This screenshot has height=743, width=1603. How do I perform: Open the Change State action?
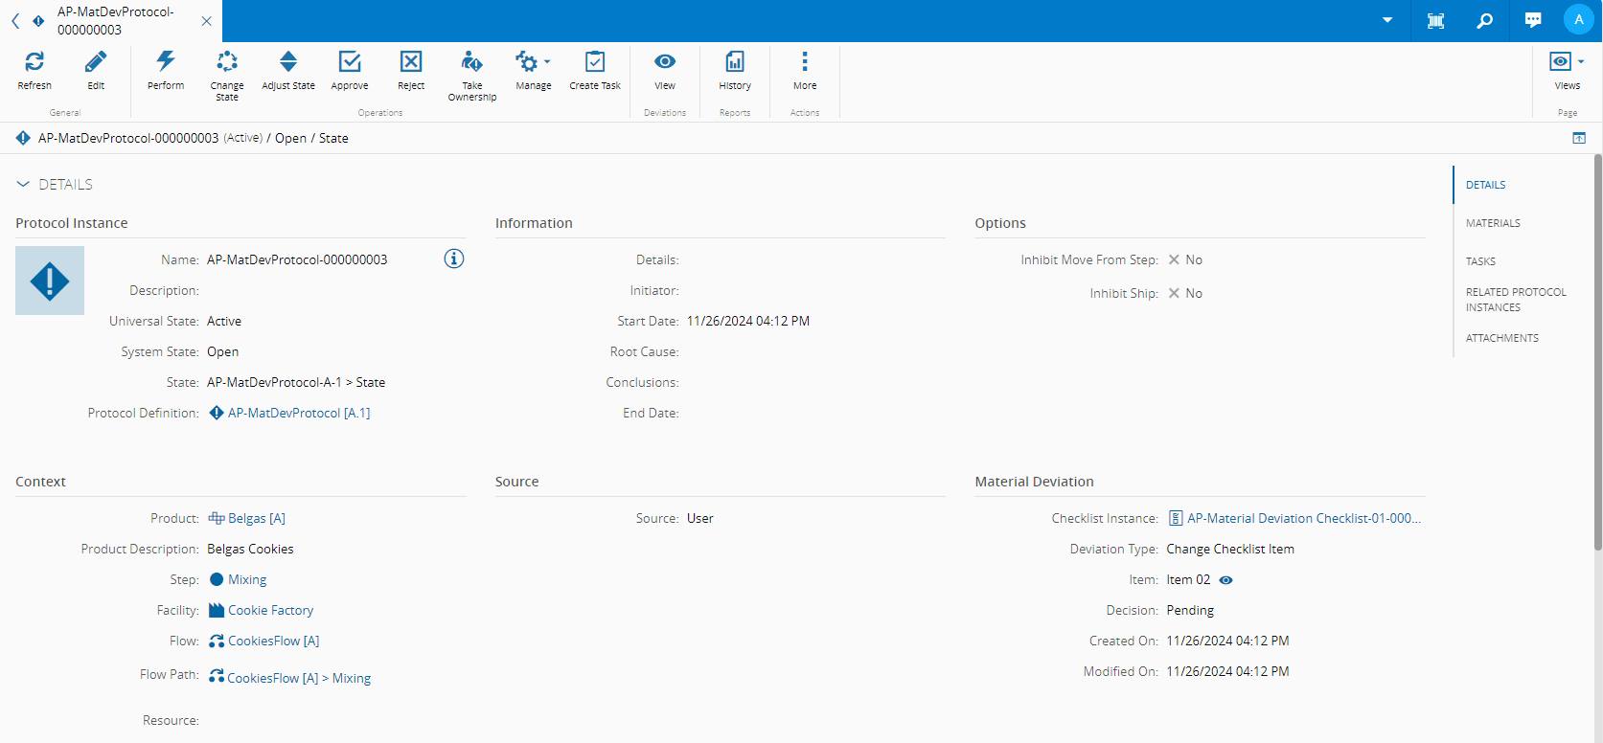227,62
